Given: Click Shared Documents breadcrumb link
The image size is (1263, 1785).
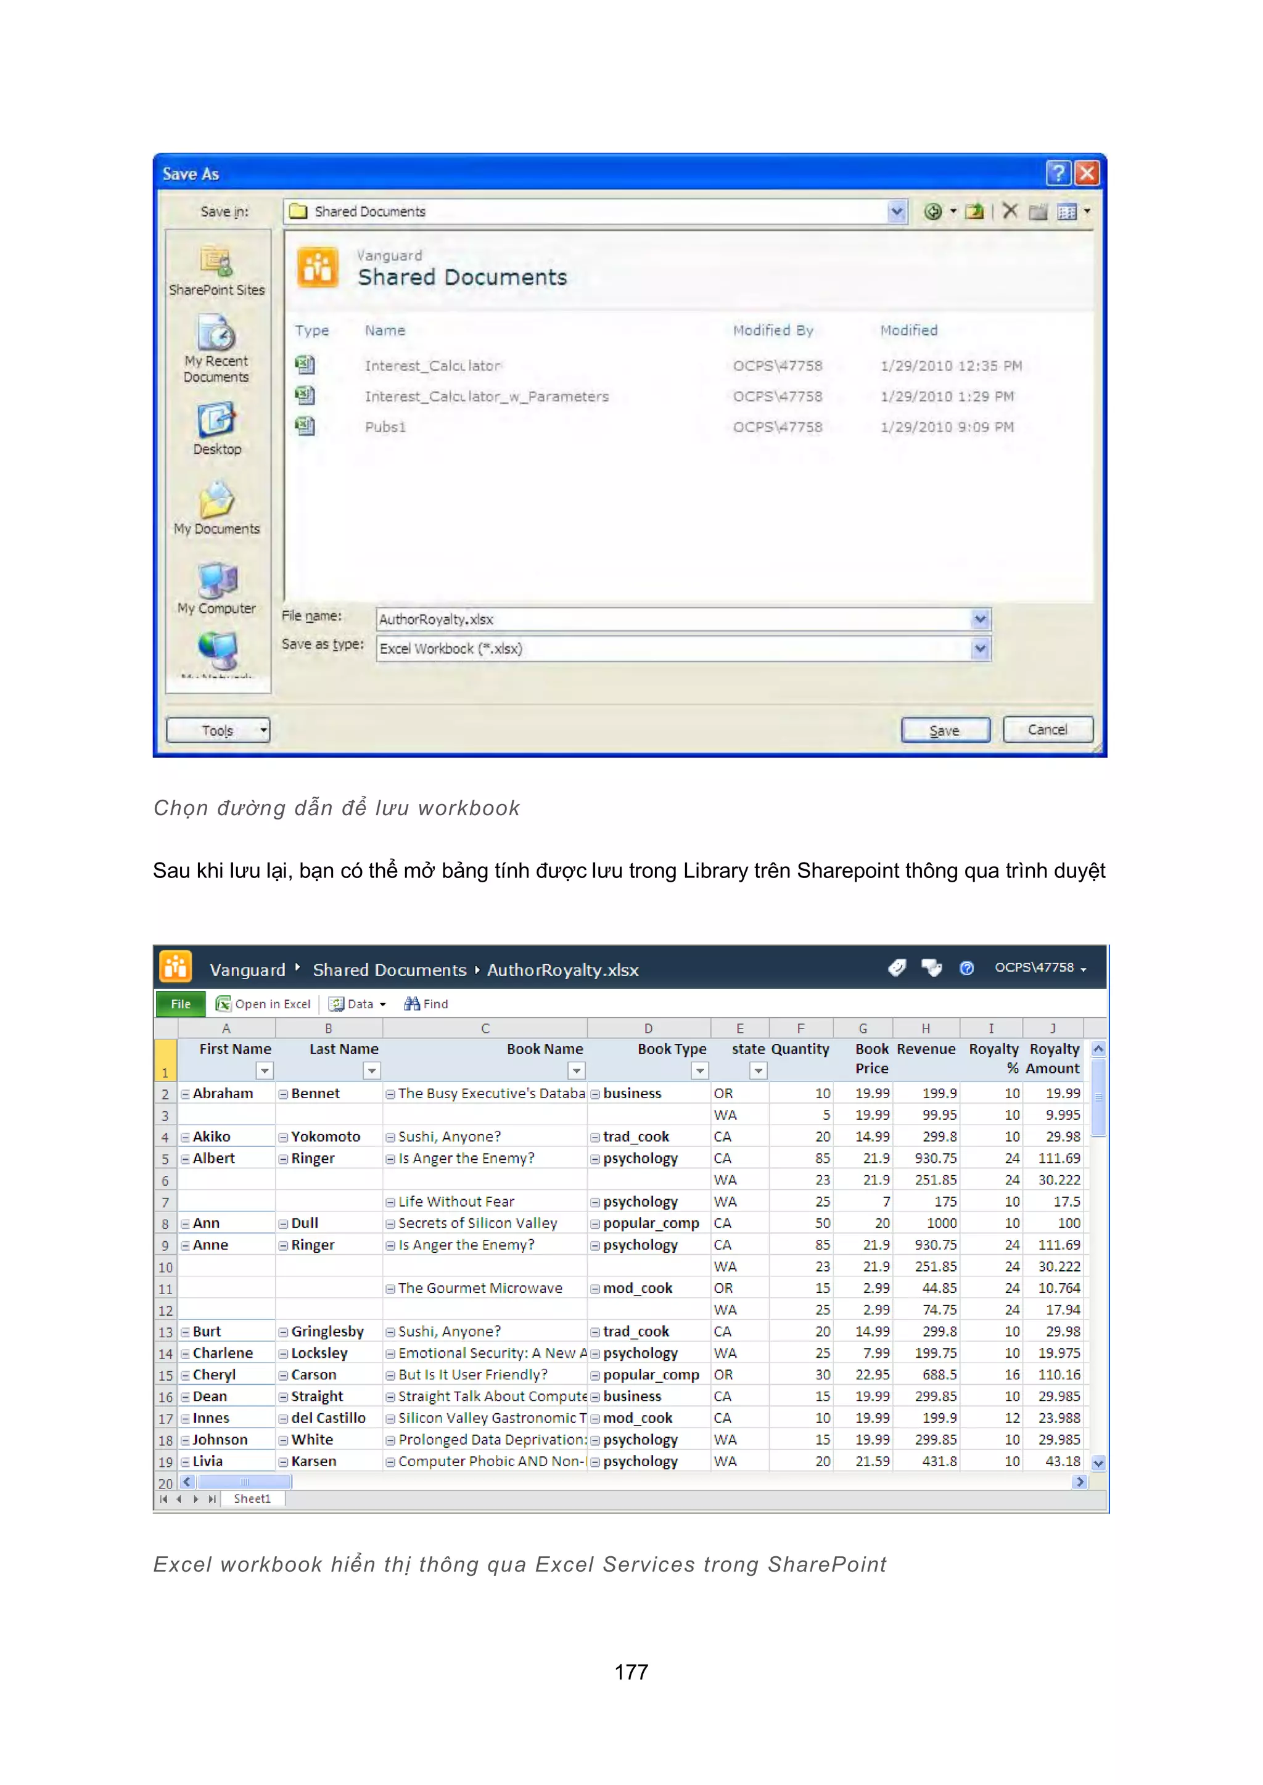Looking at the screenshot, I should 389,969.
